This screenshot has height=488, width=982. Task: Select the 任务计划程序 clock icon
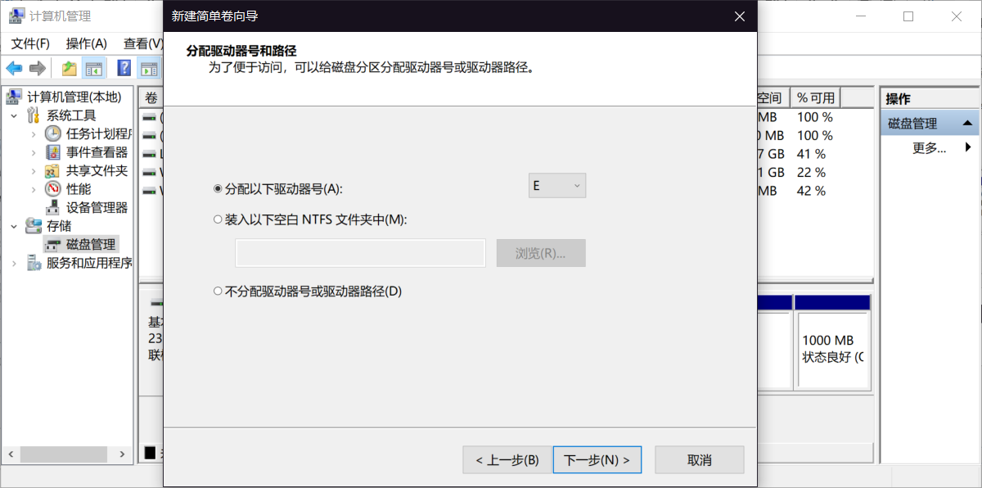[x=52, y=133]
